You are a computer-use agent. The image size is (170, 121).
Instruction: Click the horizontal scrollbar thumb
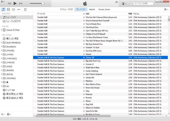click(73, 116)
